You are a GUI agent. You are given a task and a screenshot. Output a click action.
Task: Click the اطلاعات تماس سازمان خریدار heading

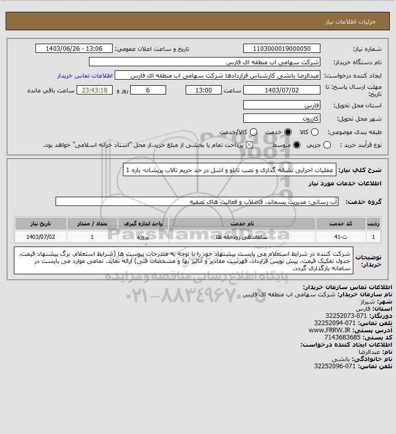(x=348, y=287)
